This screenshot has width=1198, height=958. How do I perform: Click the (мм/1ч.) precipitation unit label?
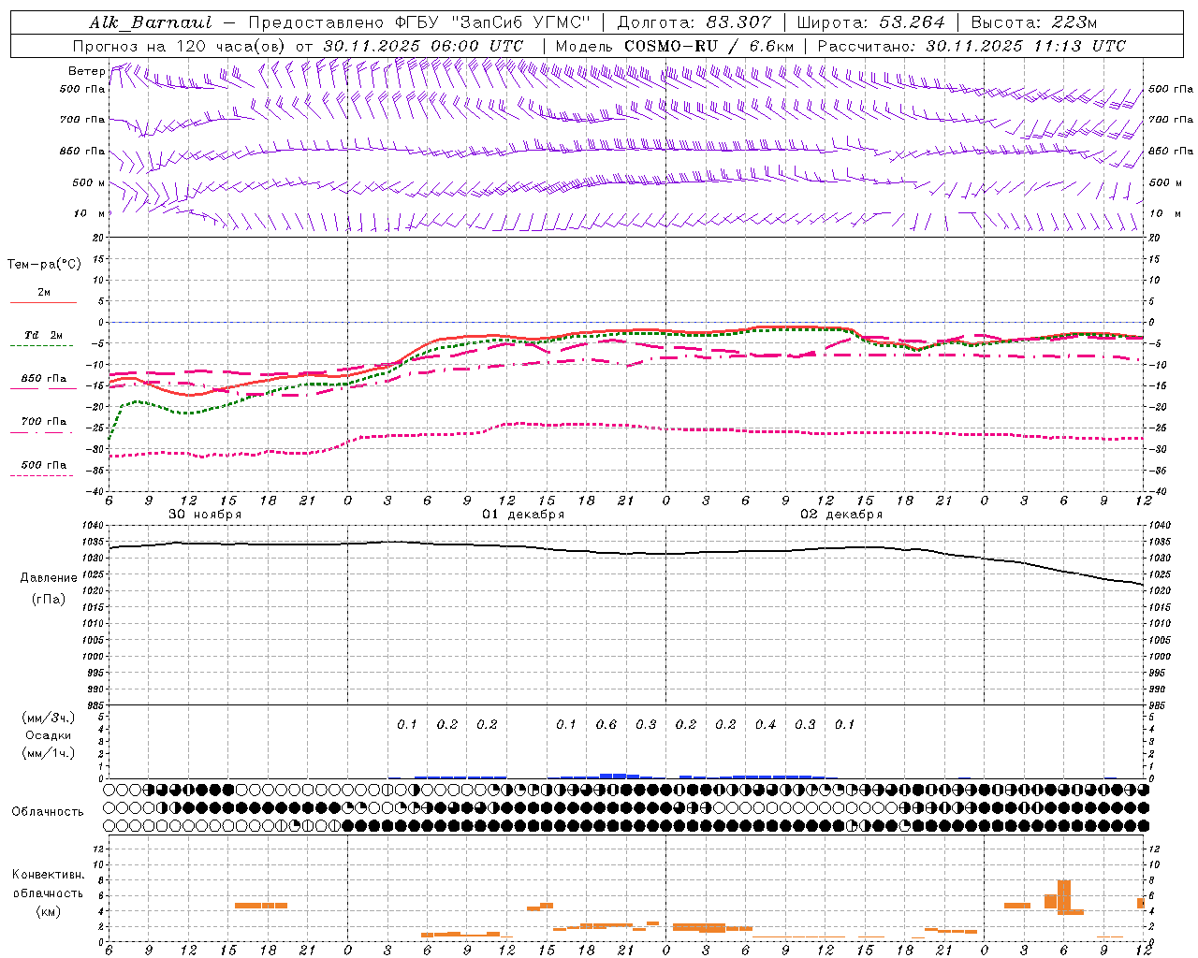click(x=49, y=753)
